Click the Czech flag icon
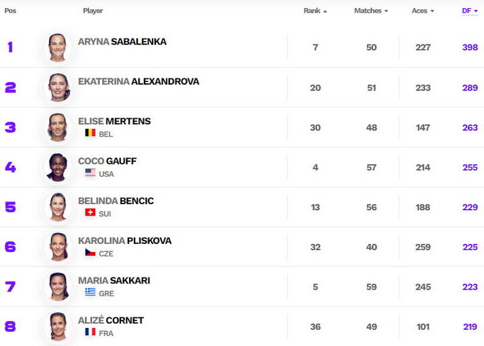The height and width of the screenshot is (346, 484). coord(90,252)
